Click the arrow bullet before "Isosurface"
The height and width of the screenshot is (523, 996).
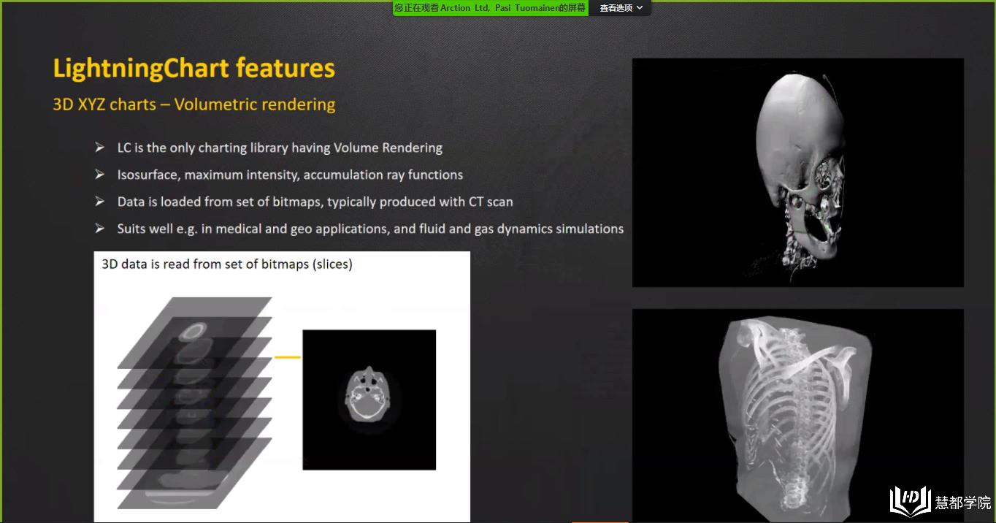pyautogui.click(x=100, y=175)
